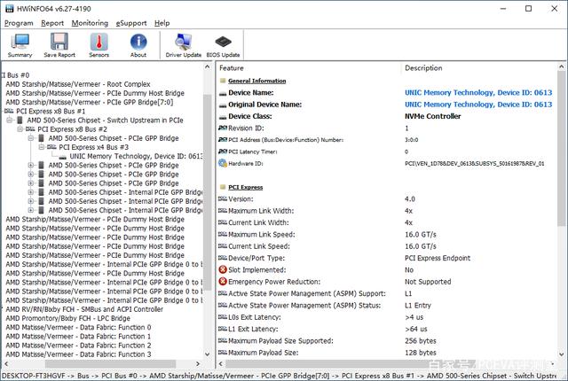Screen dimensions: 568x381
Task: Expand the first PCIe GPP Bridge below UNIC Memory
Action: pos(31,165)
